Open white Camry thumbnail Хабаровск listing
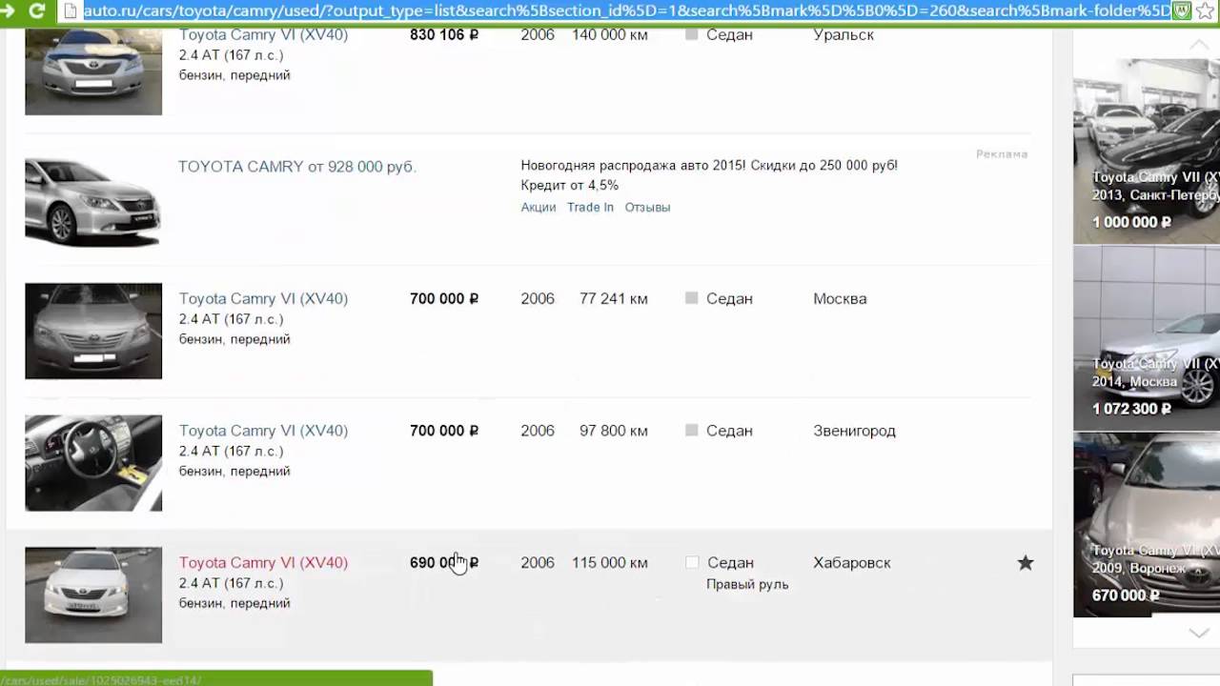 [x=93, y=595]
